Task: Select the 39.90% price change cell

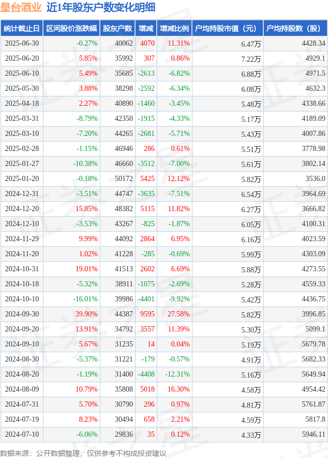Action: coord(86,314)
